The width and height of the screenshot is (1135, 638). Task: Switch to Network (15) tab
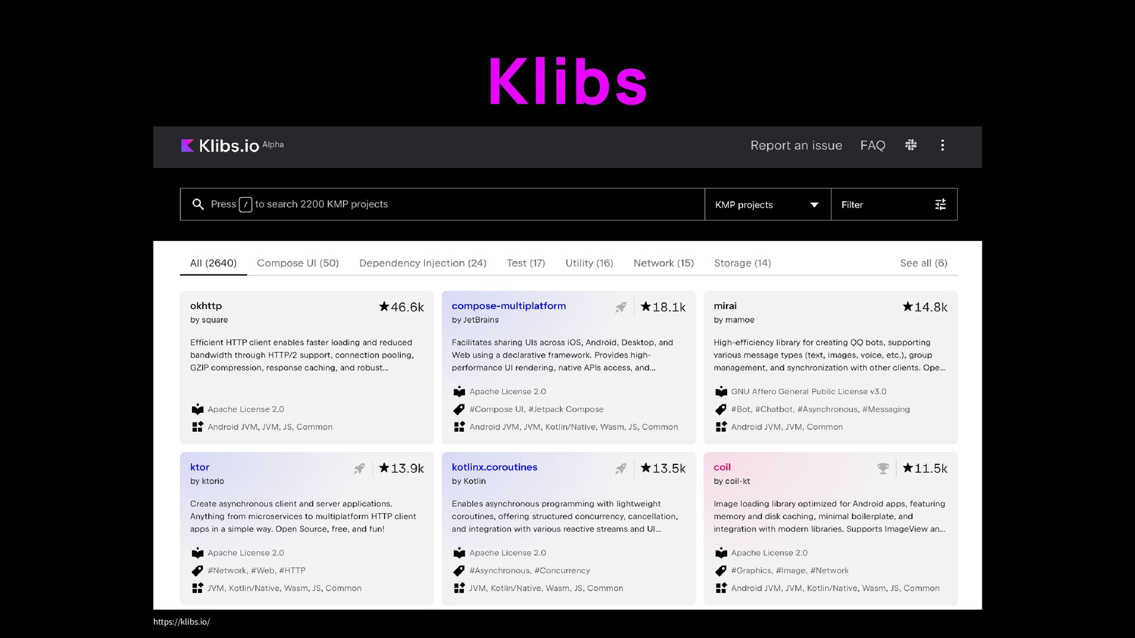tap(663, 263)
